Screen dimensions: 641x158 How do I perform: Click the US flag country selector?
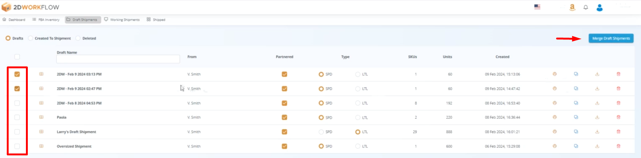point(537,7)
